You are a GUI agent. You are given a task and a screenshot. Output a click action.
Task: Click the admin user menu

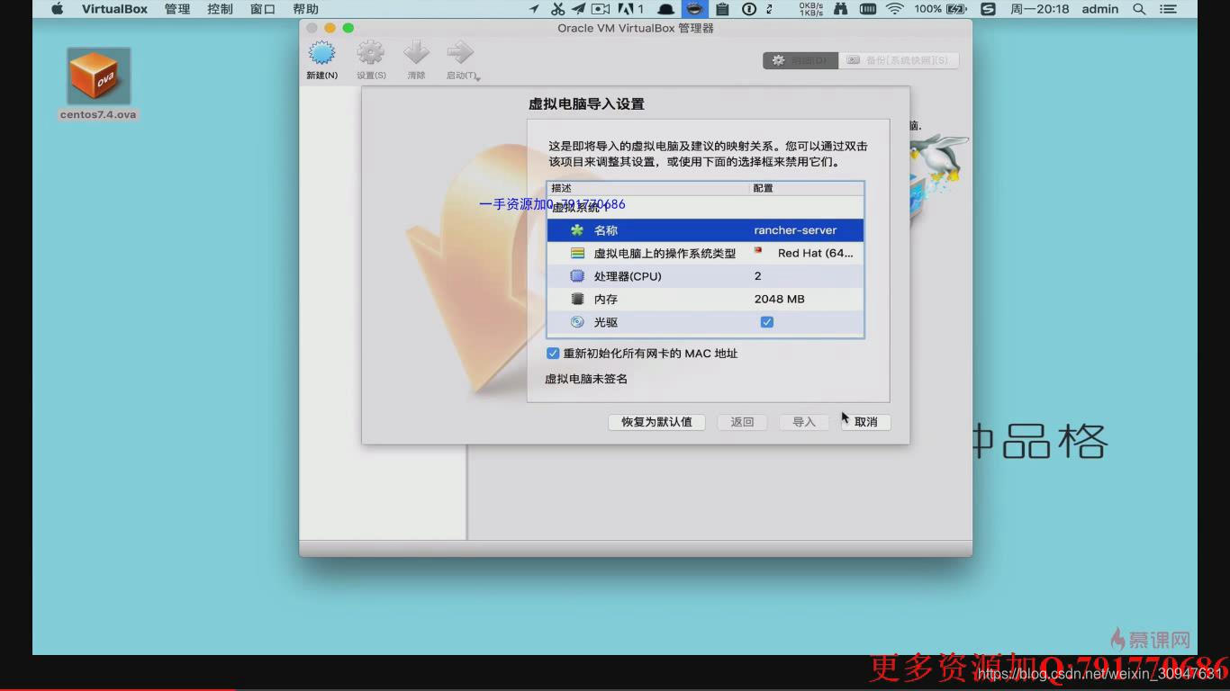[x=1100, y=9]
